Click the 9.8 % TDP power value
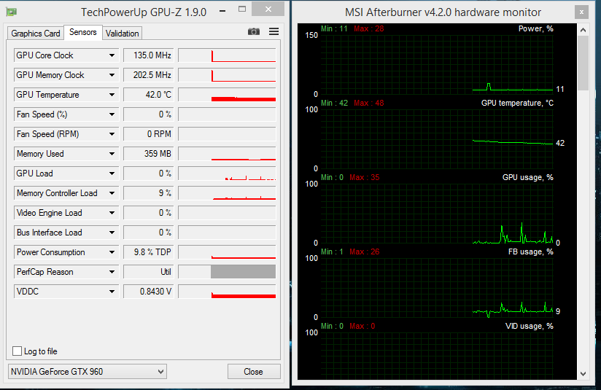Image resolution: width=601 pixels, height=390 pixels. coord(148,252)
